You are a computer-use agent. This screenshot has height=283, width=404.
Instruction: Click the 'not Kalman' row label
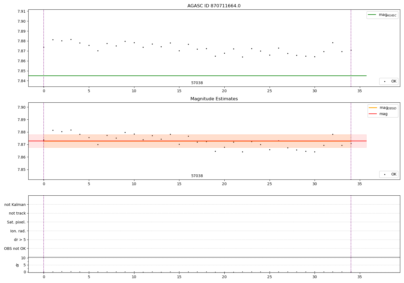tap(15, 205)
